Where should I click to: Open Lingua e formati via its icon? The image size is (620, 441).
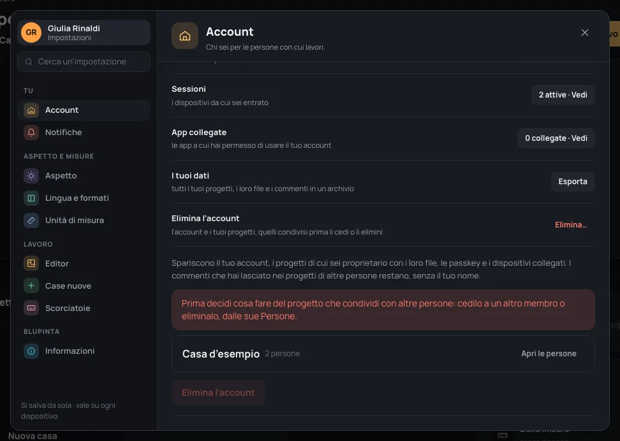point(31,198)
